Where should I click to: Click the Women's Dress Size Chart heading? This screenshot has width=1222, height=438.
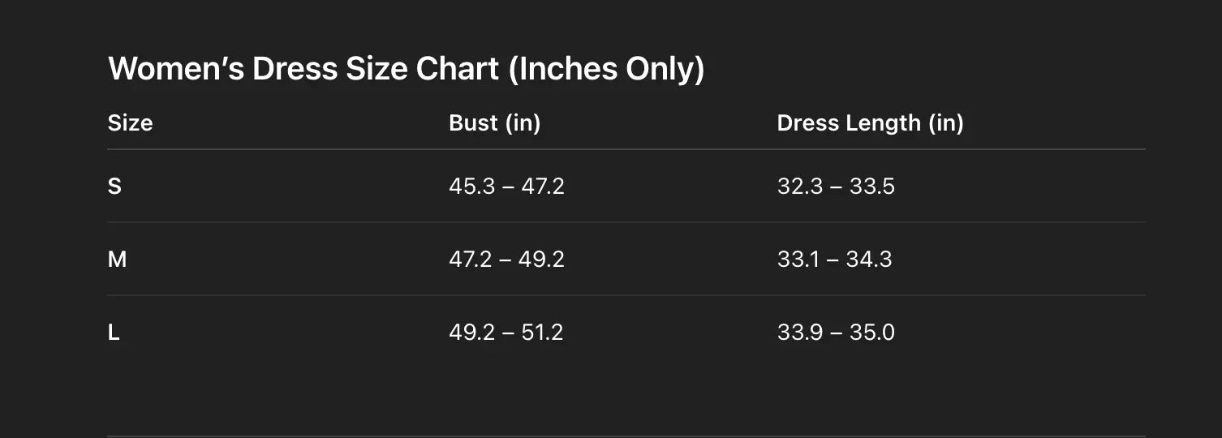point(406,69)
